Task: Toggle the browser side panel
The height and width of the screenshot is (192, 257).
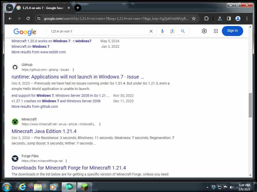Action: pos(229,18)
